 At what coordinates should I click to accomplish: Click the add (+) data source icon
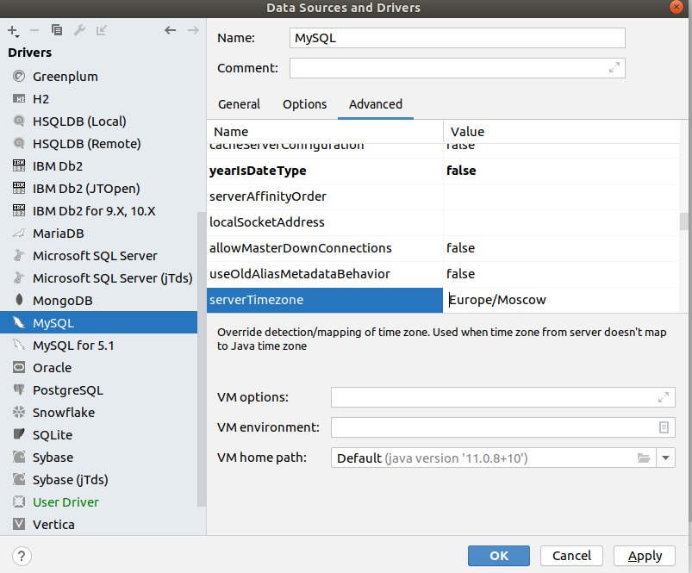pos(13,31)
